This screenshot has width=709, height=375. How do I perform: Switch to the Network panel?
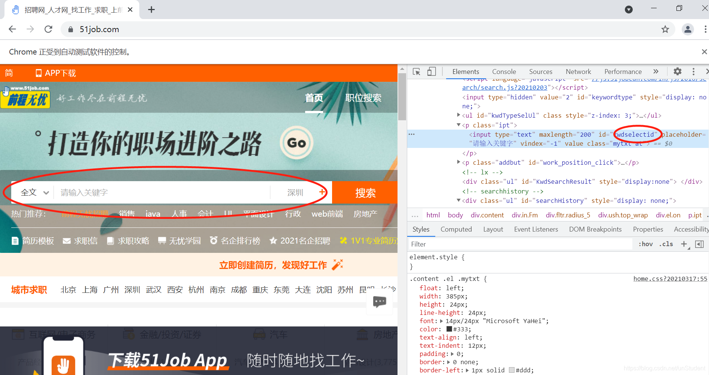click(578, 72)
